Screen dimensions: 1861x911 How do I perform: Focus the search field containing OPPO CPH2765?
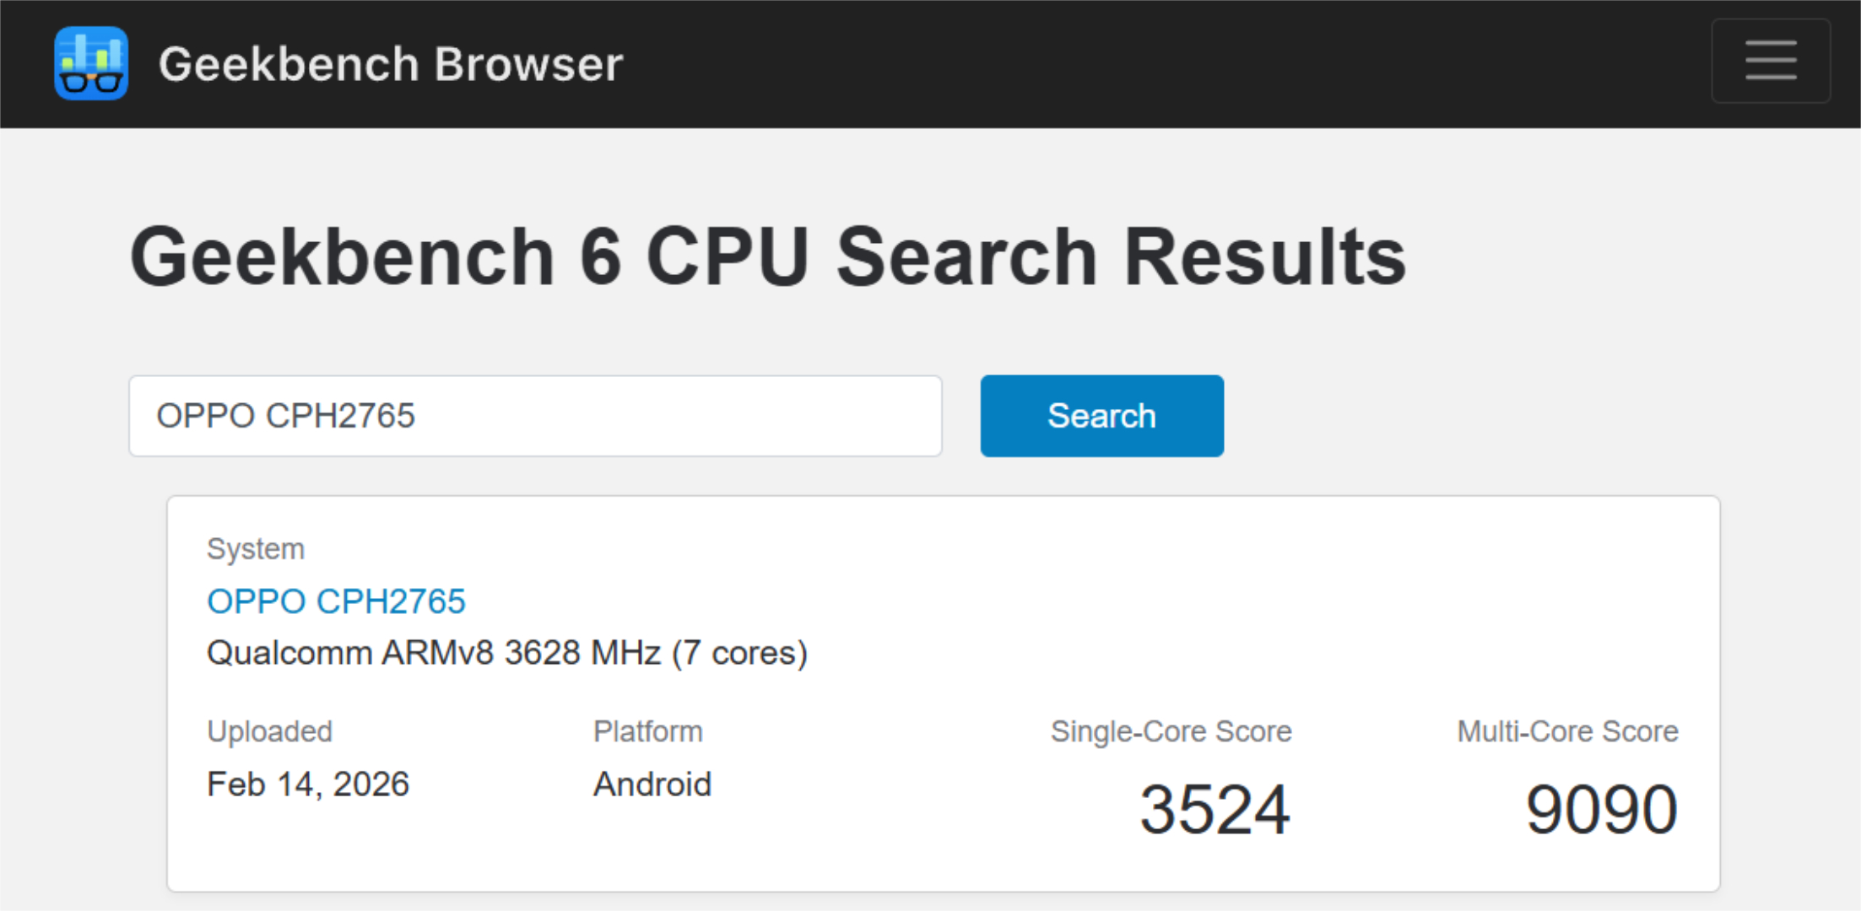click(535, 416)
